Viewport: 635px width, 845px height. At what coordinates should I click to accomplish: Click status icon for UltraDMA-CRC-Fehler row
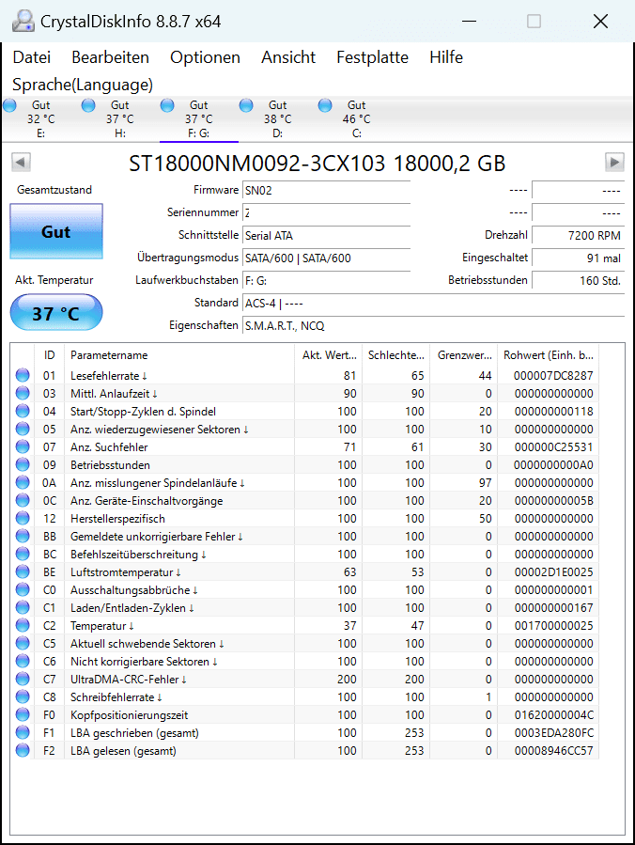click(23, 679)
